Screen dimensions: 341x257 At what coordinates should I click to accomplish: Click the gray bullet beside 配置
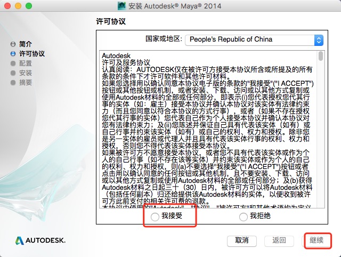[13, 63]
